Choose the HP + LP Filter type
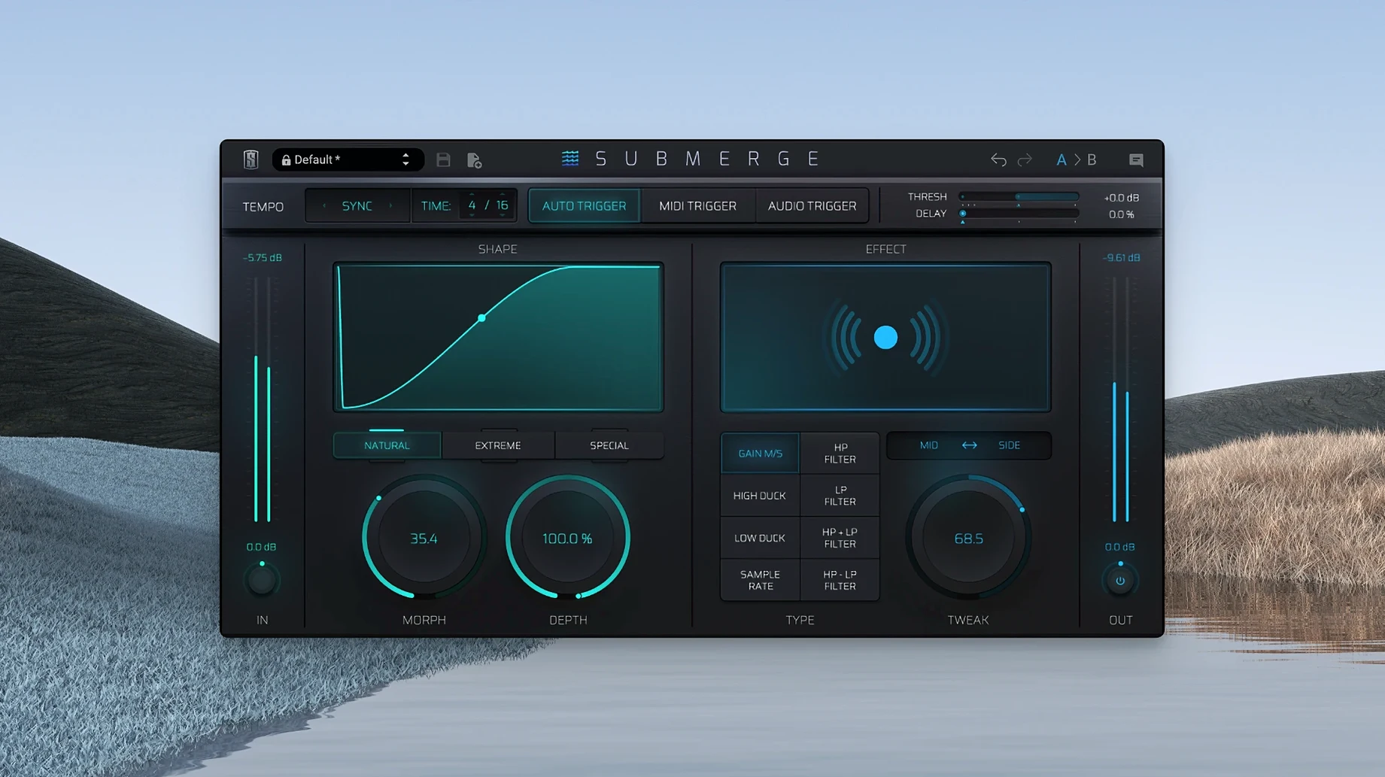This screenshot has width=1385, height=777. [840, 538]
